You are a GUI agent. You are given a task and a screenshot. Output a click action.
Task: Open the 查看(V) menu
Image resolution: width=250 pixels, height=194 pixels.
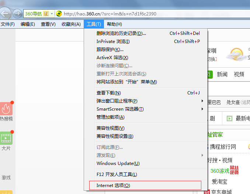click(x=48, y=24)
